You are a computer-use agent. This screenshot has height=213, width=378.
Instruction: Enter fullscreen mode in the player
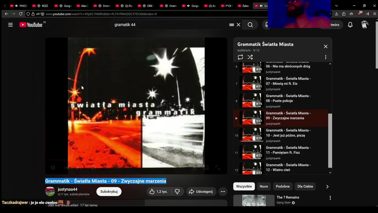pyautogui.click(x=218, y=168)
